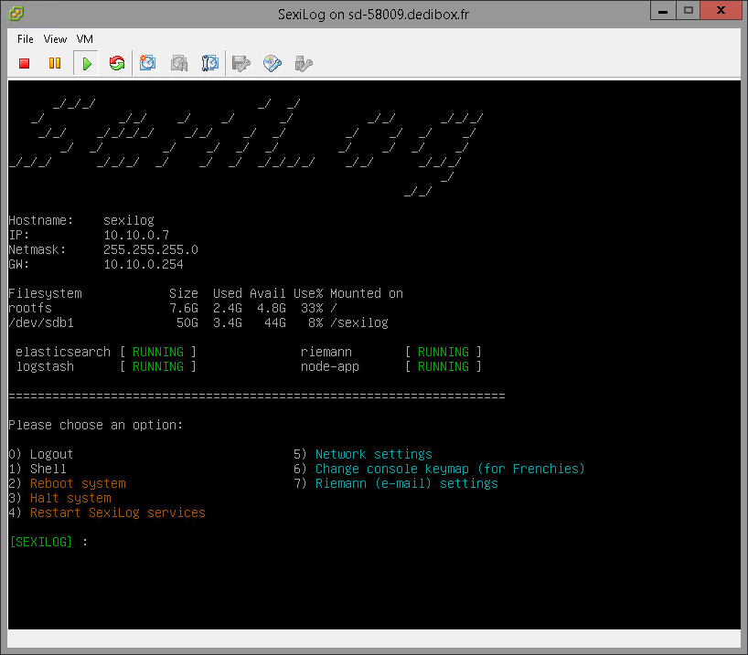This screenshot has height=655, width=748.
Task: Click the 'Halt system' option text
Action: point(70,498)
